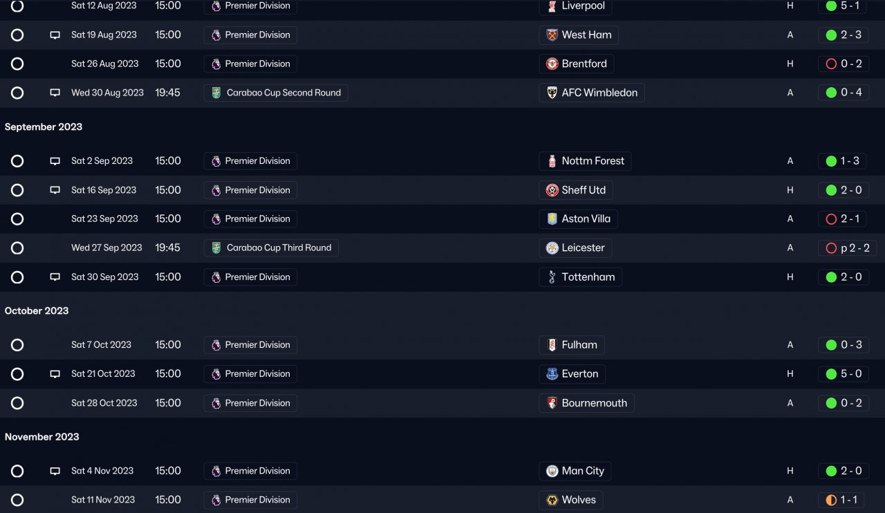Click the TV broadcast icon beside Man City match
This screenshot has width=885, height=513.
[55, 472]
